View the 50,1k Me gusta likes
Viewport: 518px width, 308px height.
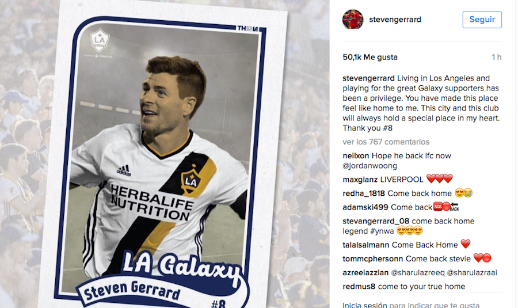click(370, 57)
